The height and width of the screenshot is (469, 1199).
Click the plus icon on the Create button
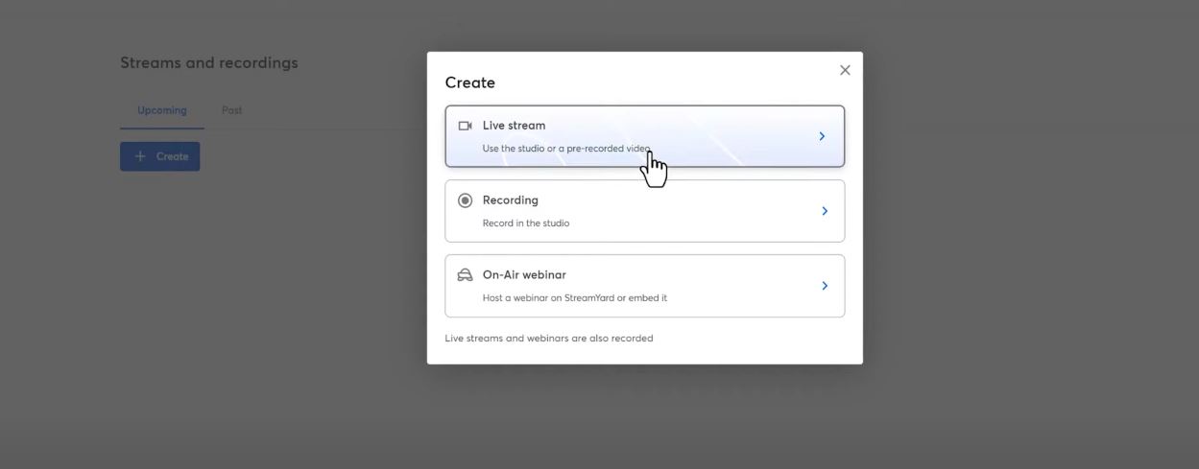click(140, 156)
